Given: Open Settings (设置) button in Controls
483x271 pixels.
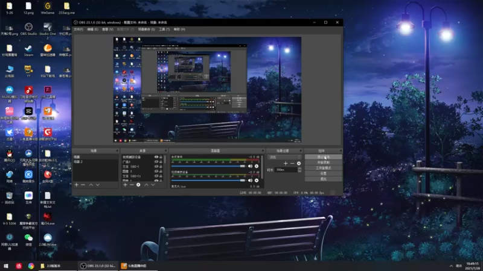Looking at the screenshot, I should [x=323, y=173].
